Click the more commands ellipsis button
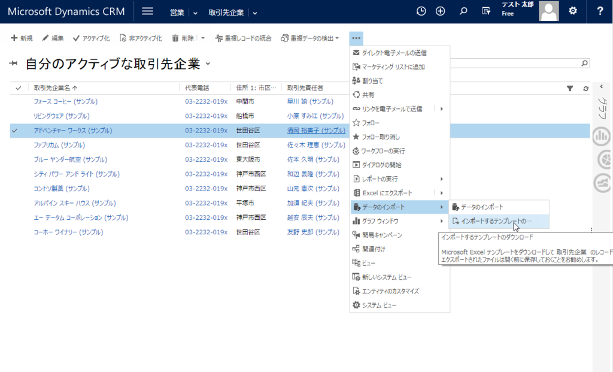 click(356, 38)
